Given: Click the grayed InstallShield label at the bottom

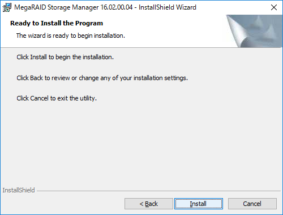Looking at the screenshot, I should [x=19, y=190].
